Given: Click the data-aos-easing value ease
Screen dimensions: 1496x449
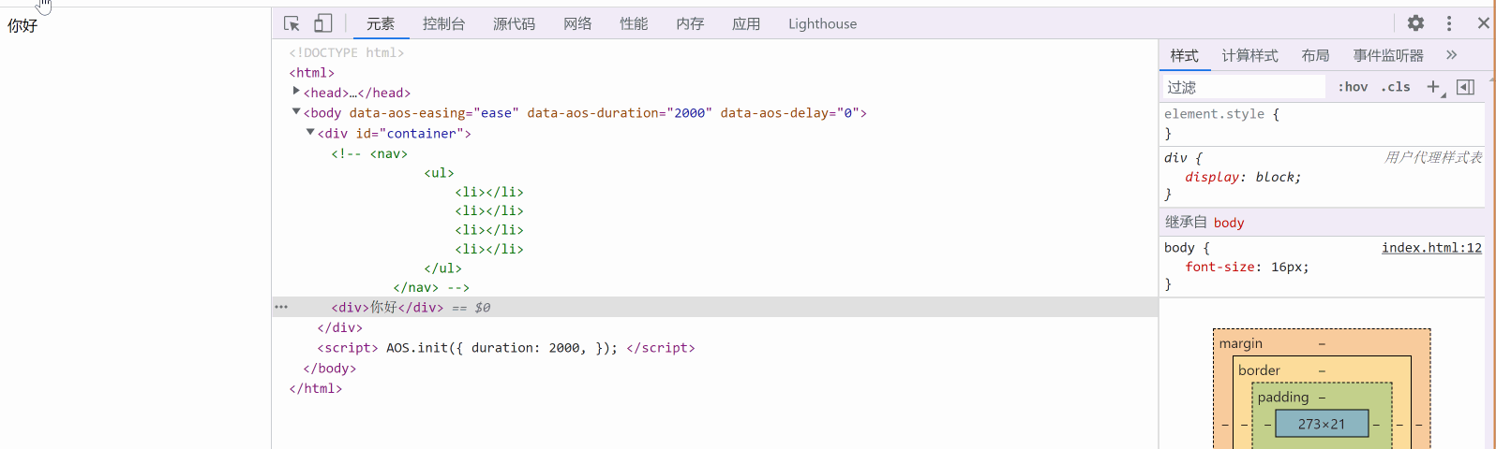Looking at the screenshot, I should click(497, 112).
